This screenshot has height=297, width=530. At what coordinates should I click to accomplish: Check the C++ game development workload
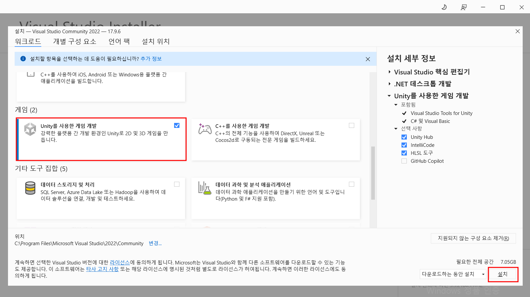click(352, 125)
